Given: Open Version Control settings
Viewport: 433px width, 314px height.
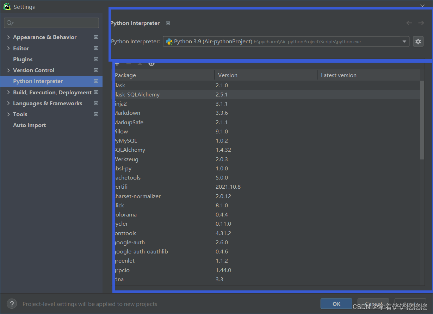Looking at the screenshot, I should coord(33,70).
